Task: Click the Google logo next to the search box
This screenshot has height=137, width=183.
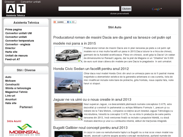Action: point(157,9)
